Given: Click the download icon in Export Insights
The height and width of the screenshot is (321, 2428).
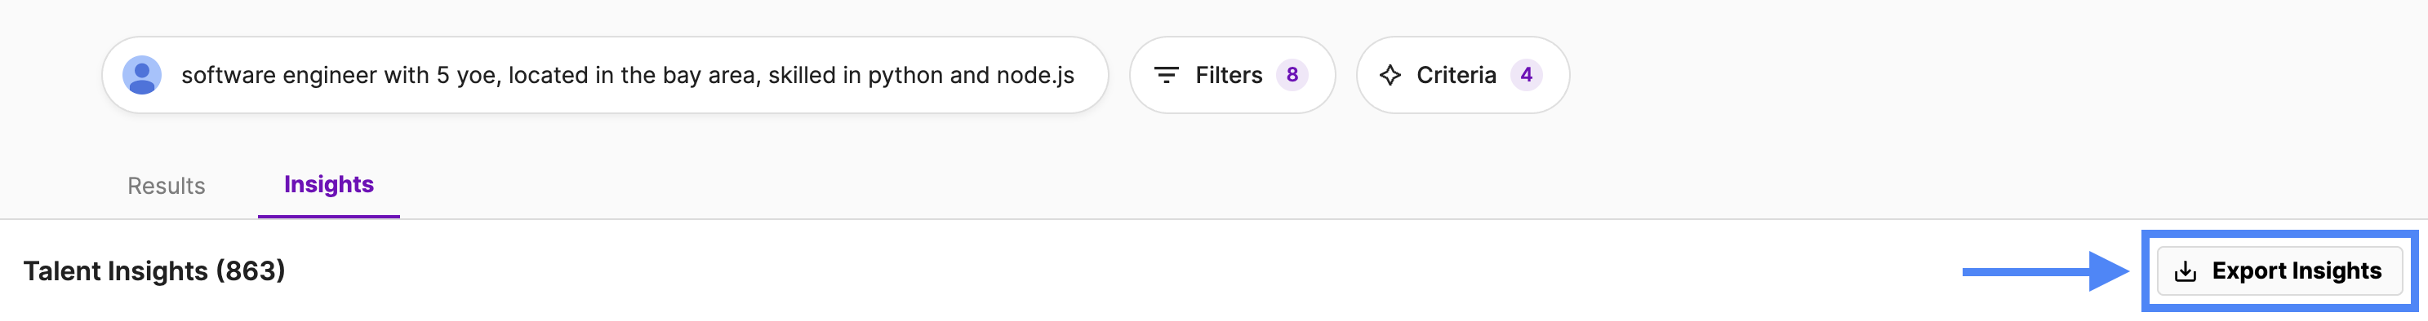Looking at the screenshot, I should (2185, 272).
